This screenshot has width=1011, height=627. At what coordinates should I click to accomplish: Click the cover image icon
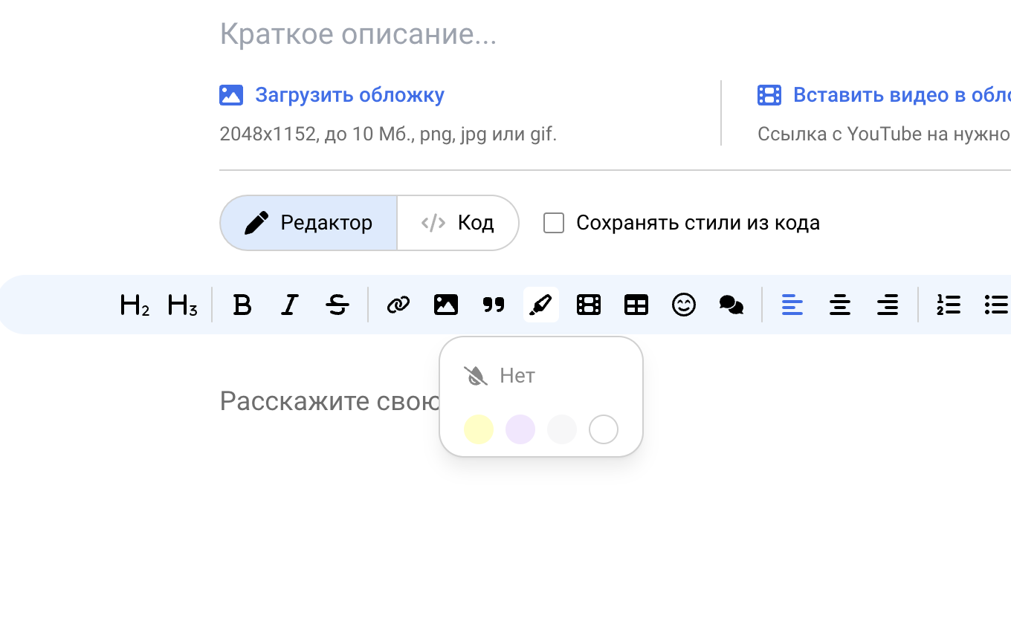[x=231, y=95]
